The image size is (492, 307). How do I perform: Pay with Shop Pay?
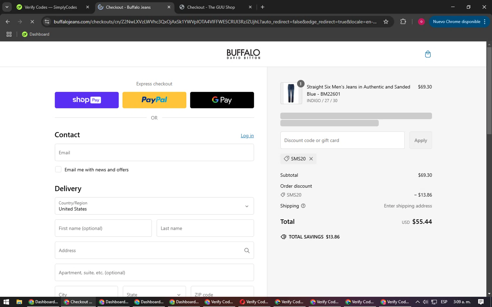[87, 100]
